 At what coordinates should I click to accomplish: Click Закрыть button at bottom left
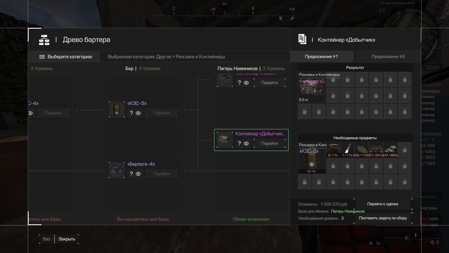click(67, 239)
